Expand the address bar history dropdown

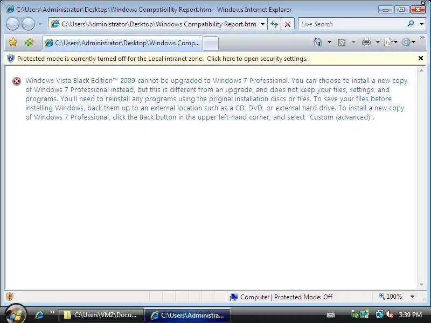pyautogui.click(x=263, y=24)
